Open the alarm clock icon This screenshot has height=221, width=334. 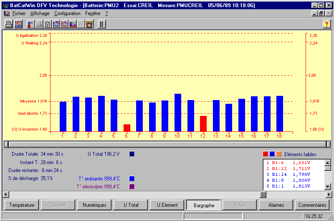click(89, 24)
